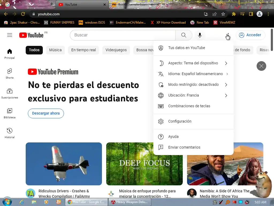
Task: Select the En tiempo real chip
Action: [x=83, y=50]
